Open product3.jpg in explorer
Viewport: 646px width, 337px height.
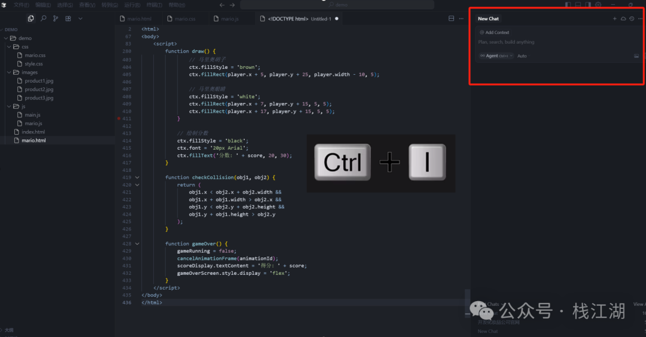(57, 98)
